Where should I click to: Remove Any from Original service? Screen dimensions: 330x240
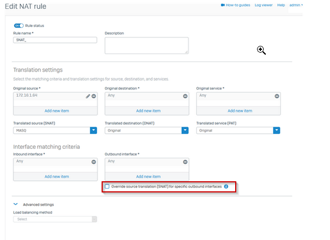click(x=277, y=96)
